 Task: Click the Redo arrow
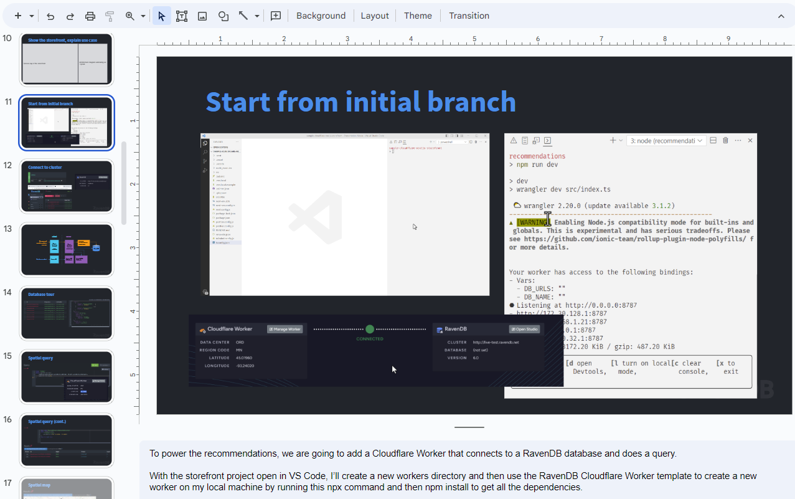(x=70, y=16)
